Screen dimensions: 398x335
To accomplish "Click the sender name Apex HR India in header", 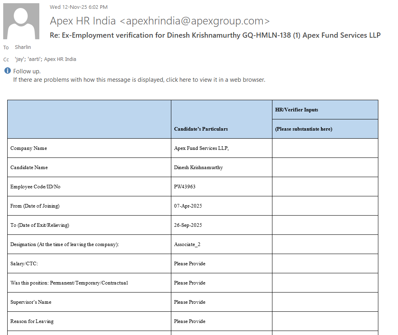I will pyautogui.click(x=83, y=21).
